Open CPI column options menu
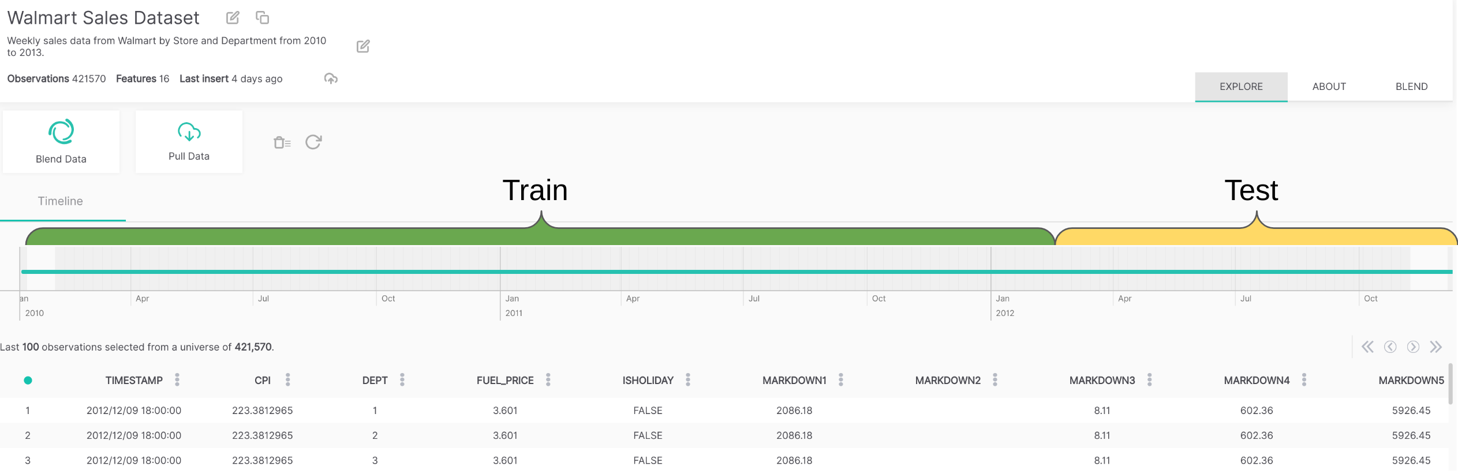Viewport: 1458px width, 474px height. click(x=288, y=379)
